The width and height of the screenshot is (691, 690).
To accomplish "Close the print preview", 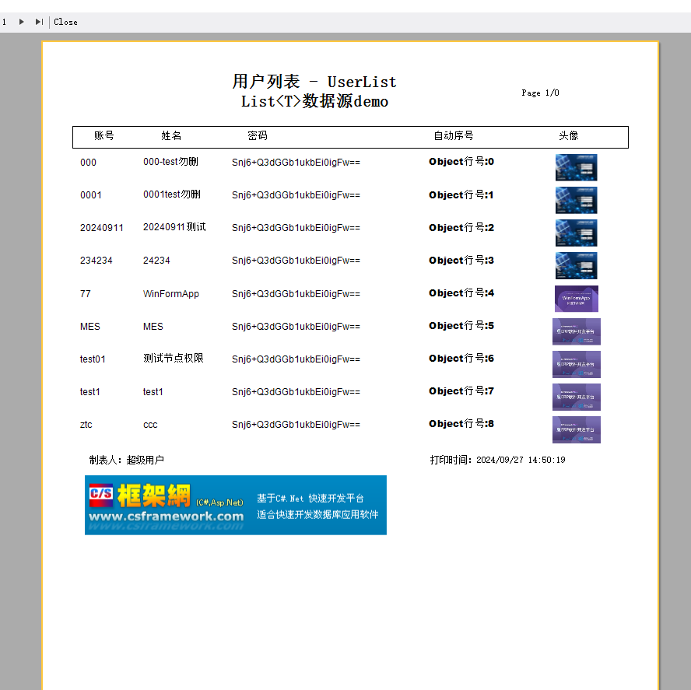I will point(65,22).
